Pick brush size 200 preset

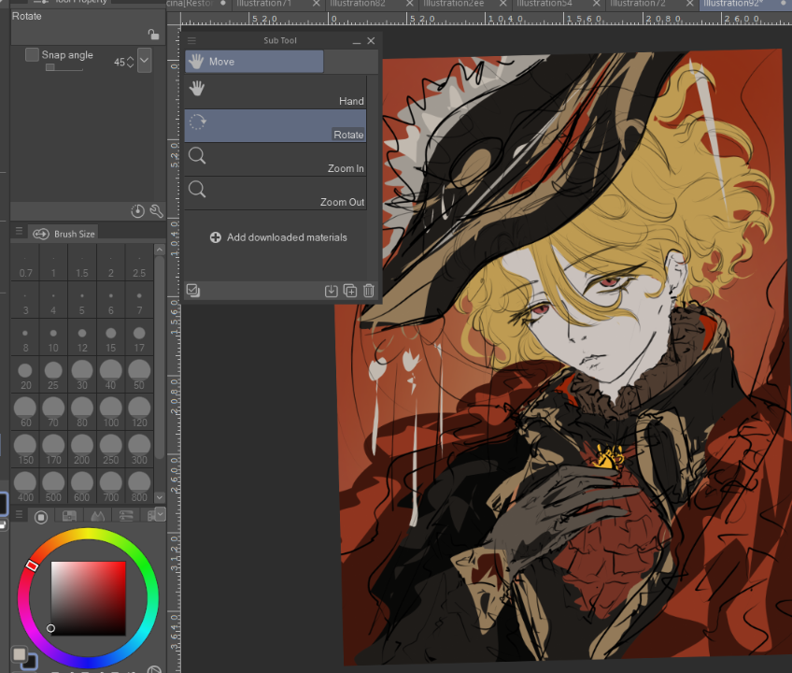pos(82,450)
